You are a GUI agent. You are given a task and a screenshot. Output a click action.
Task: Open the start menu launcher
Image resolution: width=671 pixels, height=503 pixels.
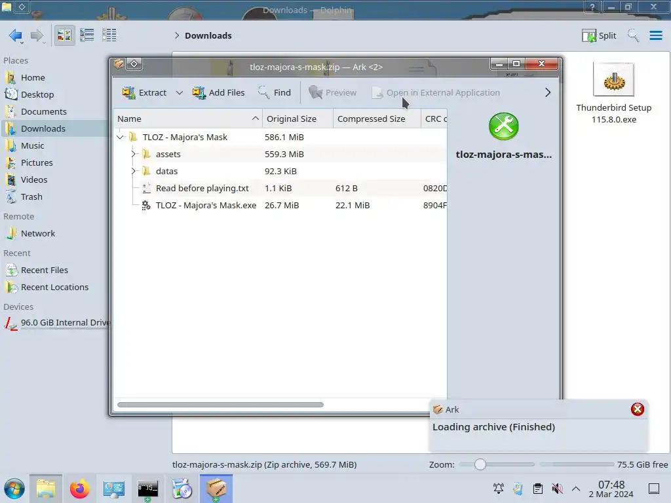[14, 489]
